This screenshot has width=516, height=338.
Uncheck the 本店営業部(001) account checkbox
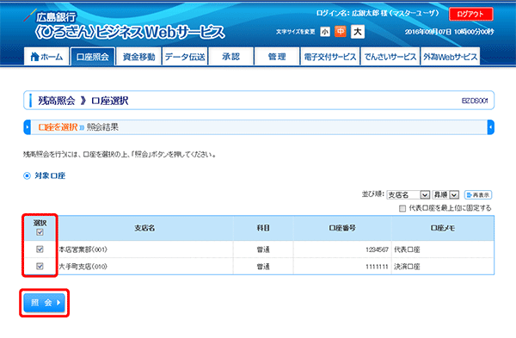40,249
